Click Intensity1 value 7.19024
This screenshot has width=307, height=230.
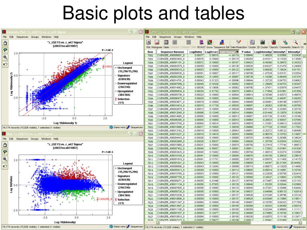coord(281,69)
